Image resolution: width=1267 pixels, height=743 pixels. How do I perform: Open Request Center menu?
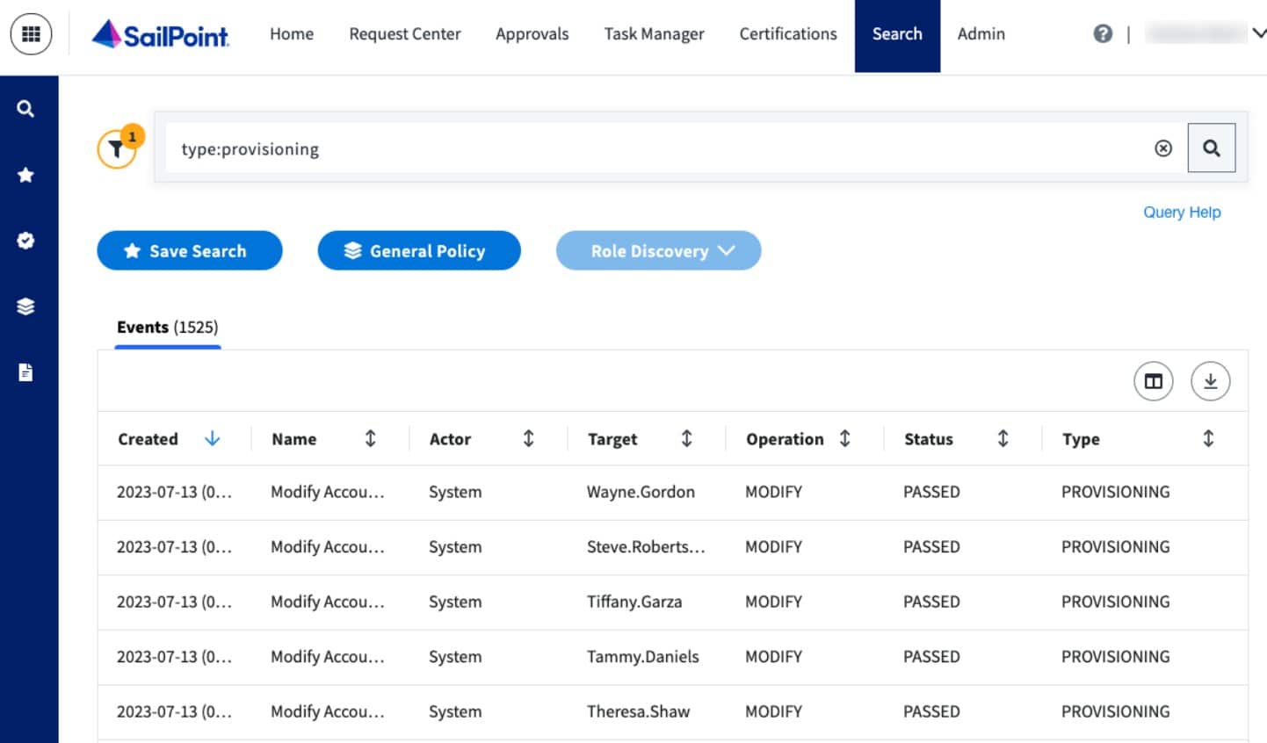click(x=405, y=33)
